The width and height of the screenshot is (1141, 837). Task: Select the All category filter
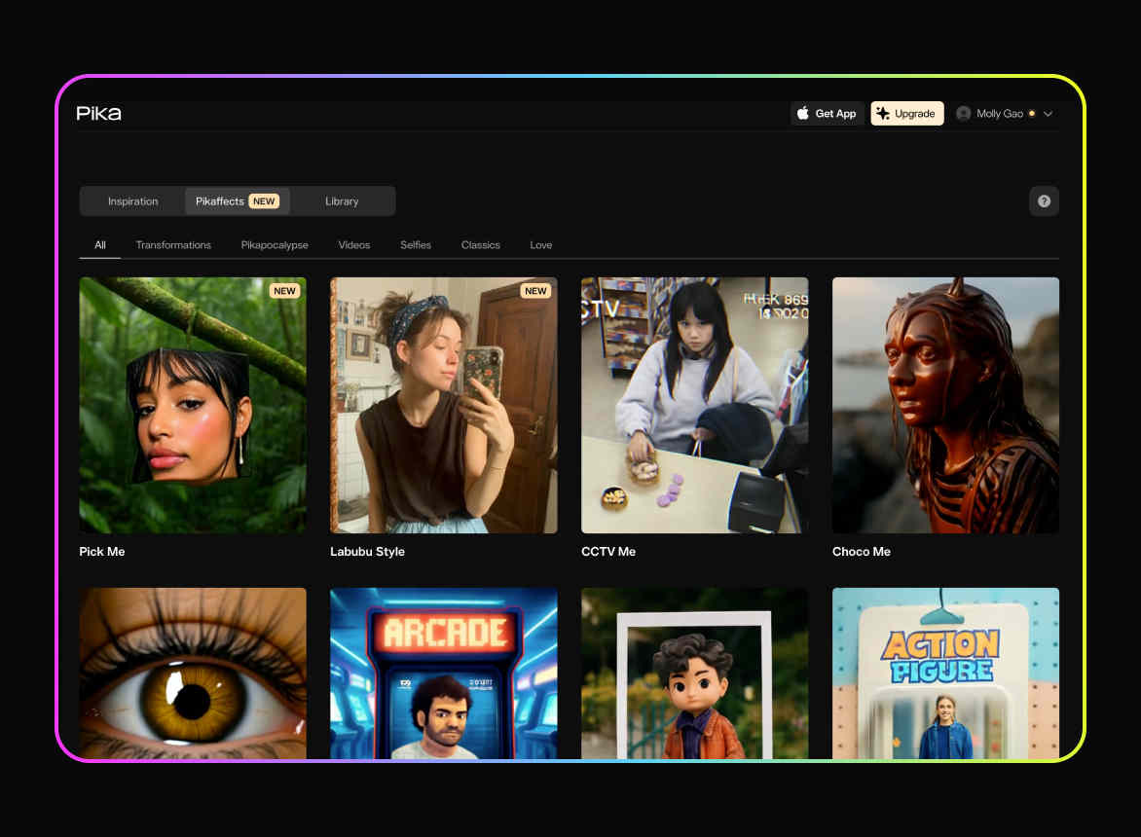point(99,245)
